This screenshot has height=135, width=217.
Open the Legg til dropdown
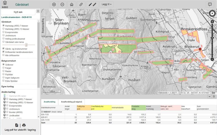tap(106, 5)
